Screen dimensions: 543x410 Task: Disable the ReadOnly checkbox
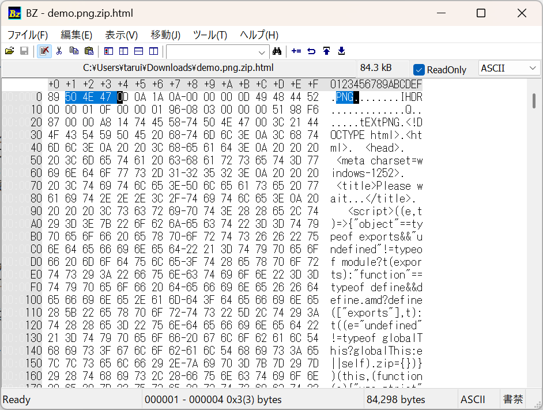(x=418, y=69)
